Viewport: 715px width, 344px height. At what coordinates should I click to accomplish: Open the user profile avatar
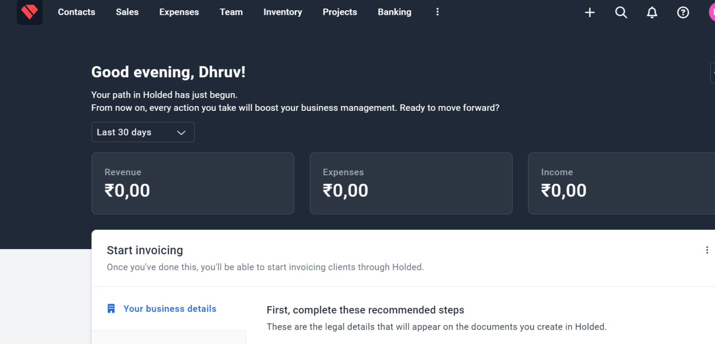(x=712, y=13)
